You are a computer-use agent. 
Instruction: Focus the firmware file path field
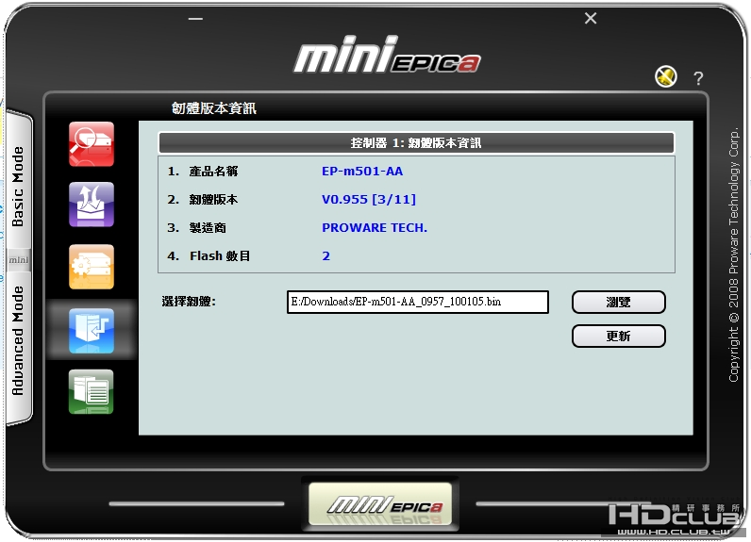(x=418, y=302)
